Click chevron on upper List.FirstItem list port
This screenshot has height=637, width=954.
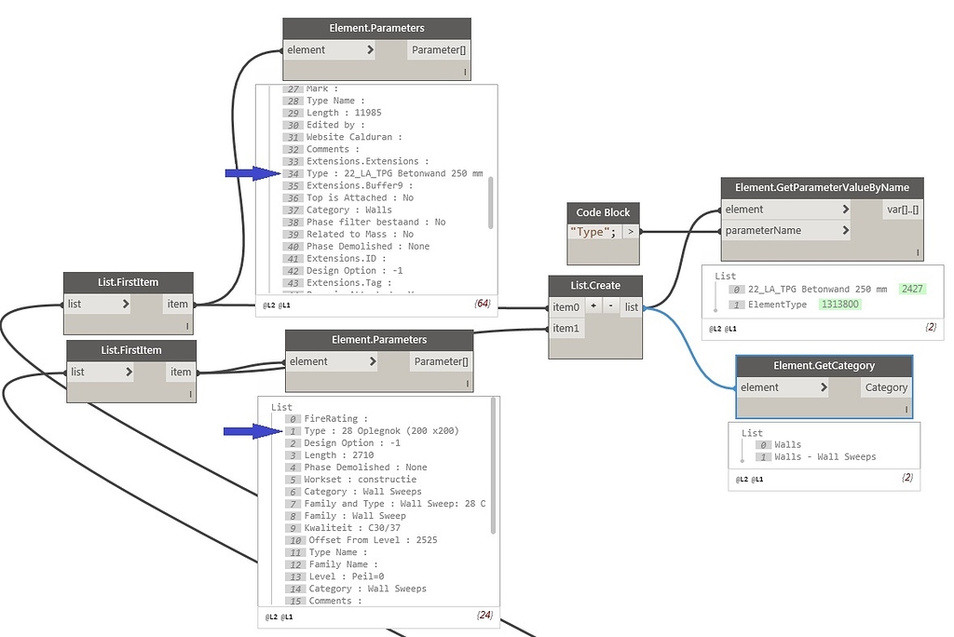coord(126,304)
